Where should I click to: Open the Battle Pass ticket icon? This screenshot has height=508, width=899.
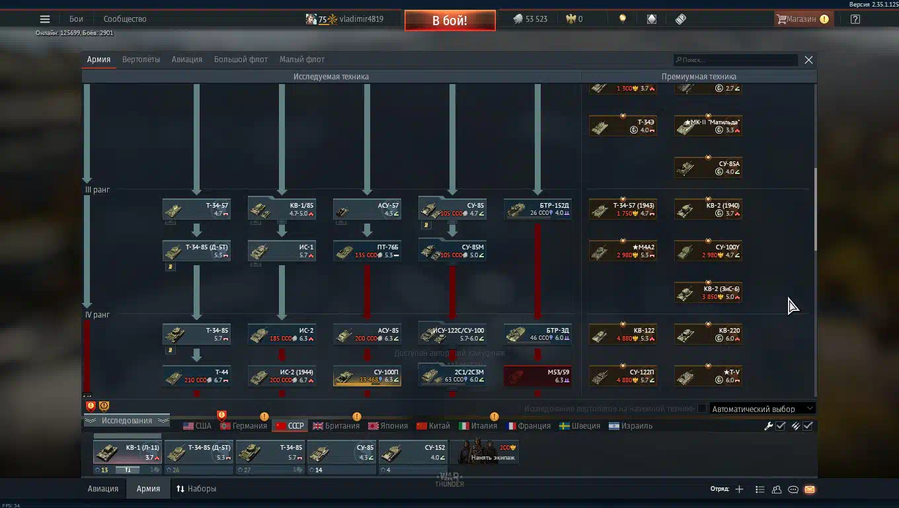[681, 19]
